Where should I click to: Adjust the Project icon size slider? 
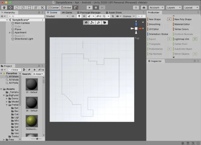tap(37, 139)
